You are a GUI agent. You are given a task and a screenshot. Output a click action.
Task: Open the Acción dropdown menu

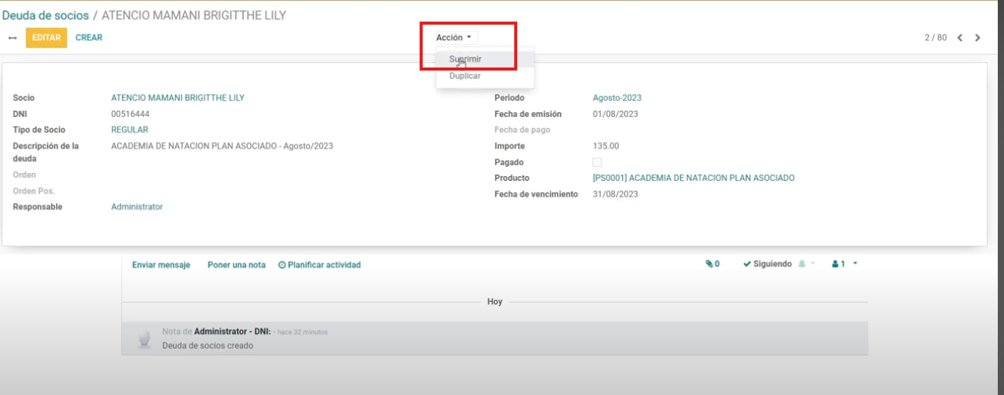pos(453,37)
